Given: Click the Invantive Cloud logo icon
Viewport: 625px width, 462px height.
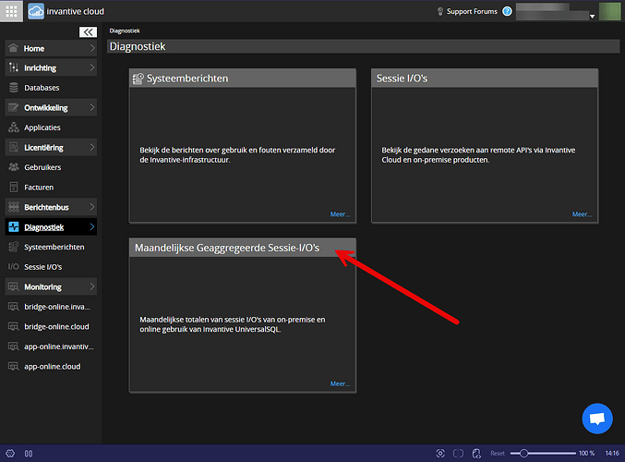Looking at the screenshot, I should [36, 12].
